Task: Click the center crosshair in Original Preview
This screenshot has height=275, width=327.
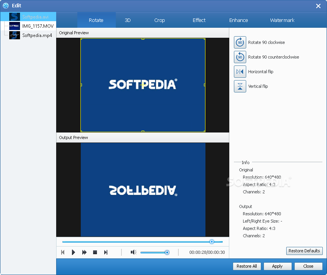Action: (143, 85)
